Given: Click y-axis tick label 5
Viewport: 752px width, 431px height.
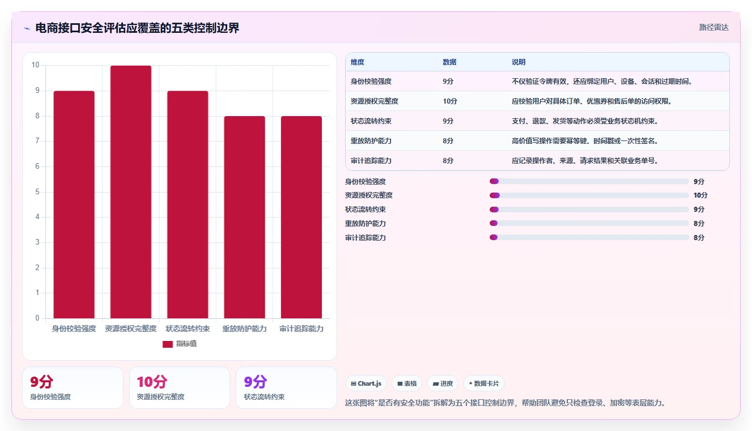Looking at the screenshot, I should 37,191.
